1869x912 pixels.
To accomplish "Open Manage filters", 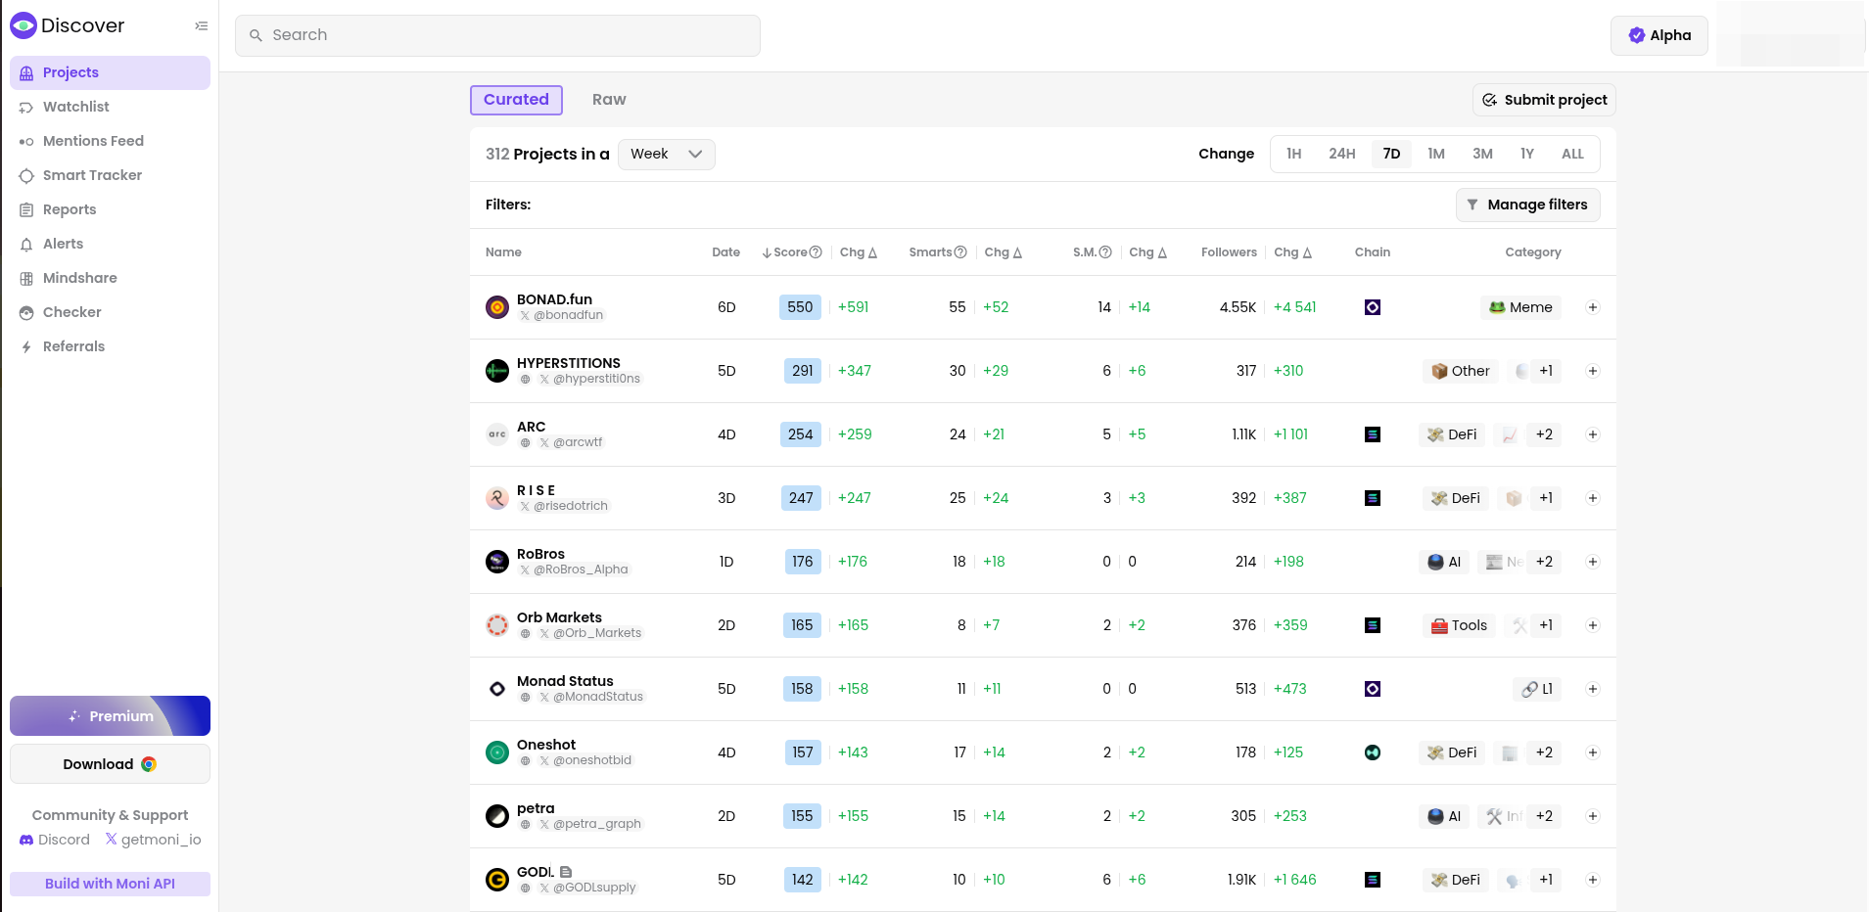I will (1527, 205).
